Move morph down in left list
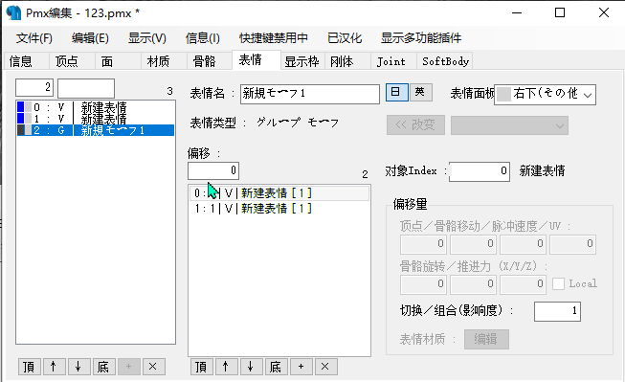625x382 pixels. (x=78, y=367)
